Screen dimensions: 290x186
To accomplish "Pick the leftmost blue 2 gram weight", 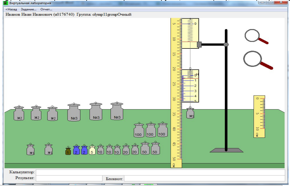I will point(76,150).
